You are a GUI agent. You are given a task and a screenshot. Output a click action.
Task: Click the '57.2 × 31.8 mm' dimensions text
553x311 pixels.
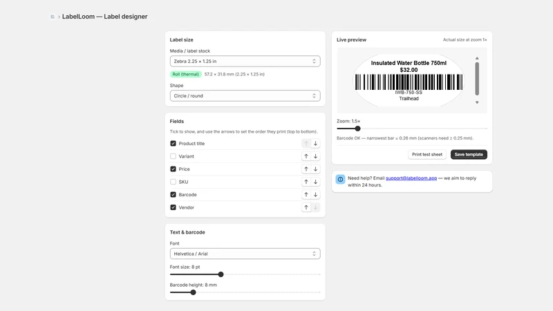234,75
